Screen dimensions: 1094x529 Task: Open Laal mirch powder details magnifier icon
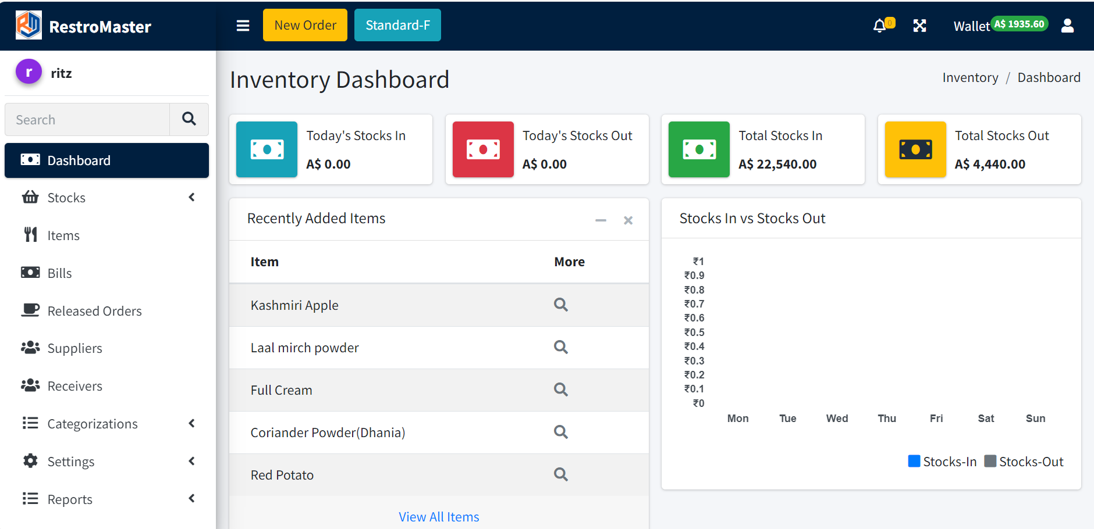(x=560, y=347)
